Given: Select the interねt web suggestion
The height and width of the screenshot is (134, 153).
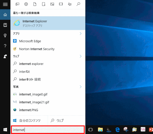Looking at the screenshot, I should coord(48,72).
